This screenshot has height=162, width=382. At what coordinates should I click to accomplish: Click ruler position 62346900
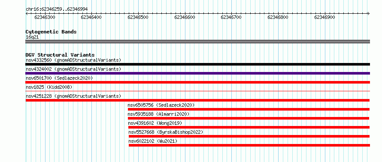click(x=325, y=17)
